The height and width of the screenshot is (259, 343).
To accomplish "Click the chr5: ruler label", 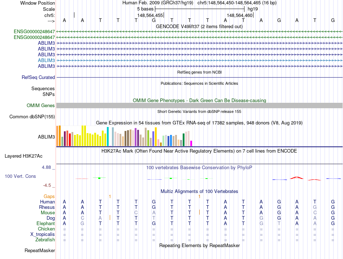I will tap(49, 15).
